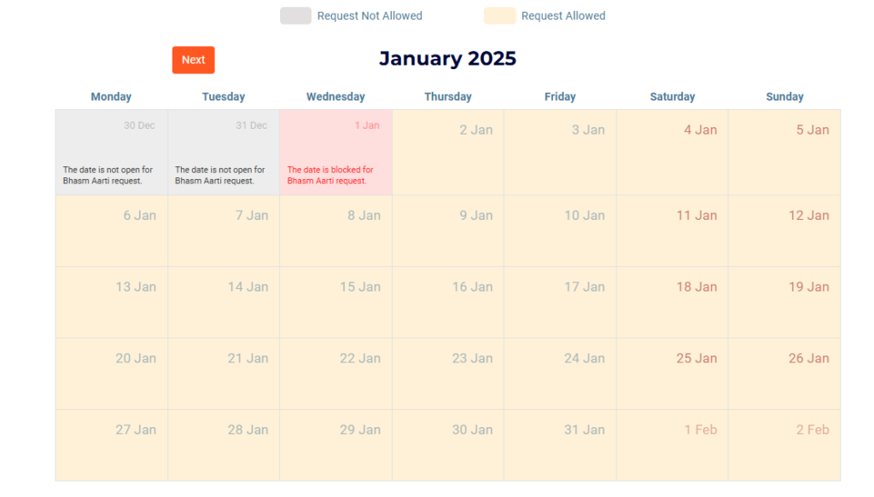
Task: Select the 18 Jan Saturday cell
Action: click(673, 303)
